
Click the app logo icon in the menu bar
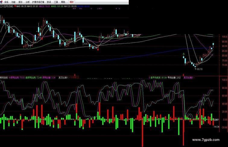pos(2,2)
